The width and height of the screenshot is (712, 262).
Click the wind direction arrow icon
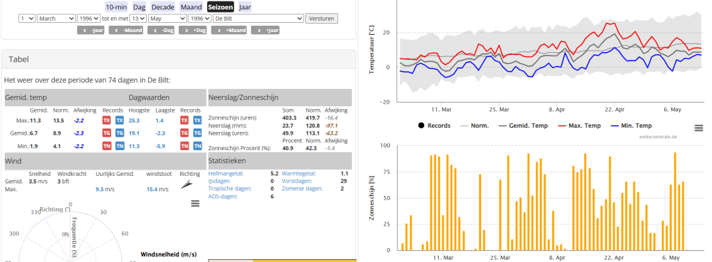(x=186, y=184)
